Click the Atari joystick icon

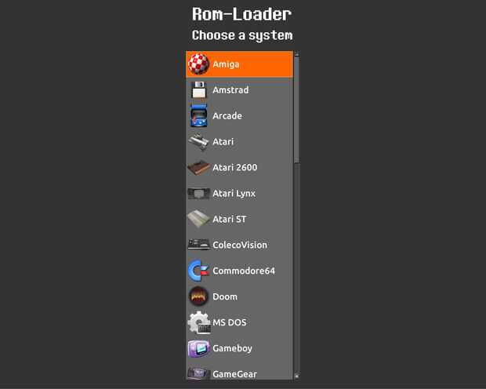198,142
